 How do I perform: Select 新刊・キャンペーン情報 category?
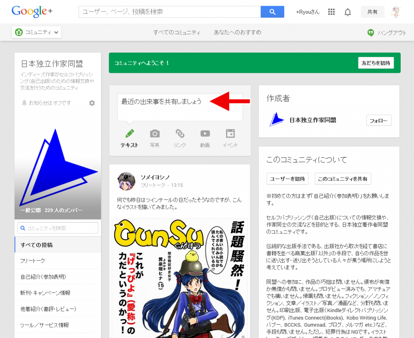(58, 293)
